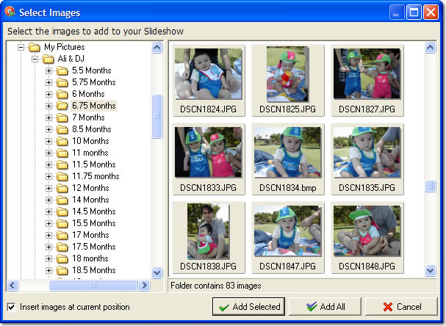Image resolution: width=446 pixels, height=326 pixels.
Task: Click the Ali & DJ folder icon
Action: point(48,59)
